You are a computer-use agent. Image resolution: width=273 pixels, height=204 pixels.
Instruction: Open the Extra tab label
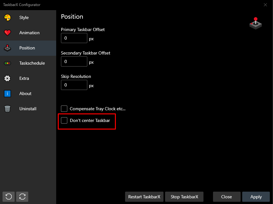pyautogui.click(x=24, y=78)
